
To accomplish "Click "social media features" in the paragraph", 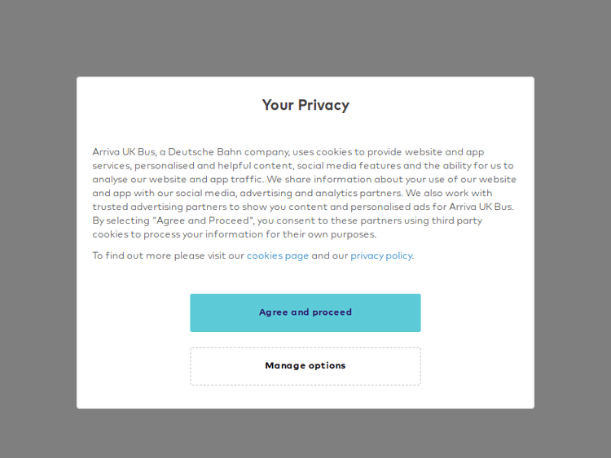I will pos(348,166).
